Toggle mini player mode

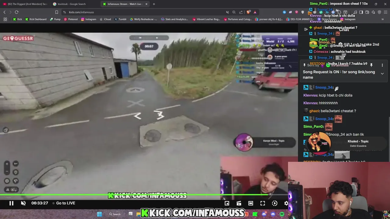click(227, 203)
